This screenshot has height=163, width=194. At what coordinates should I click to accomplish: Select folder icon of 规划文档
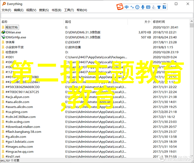[x=3, y=27]
